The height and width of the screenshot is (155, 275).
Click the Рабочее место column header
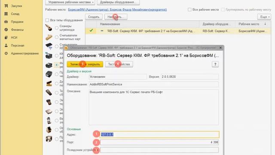[x=253, y=24]
